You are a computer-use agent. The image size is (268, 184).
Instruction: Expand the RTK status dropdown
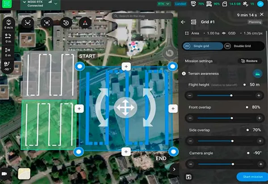click(164, 4)
